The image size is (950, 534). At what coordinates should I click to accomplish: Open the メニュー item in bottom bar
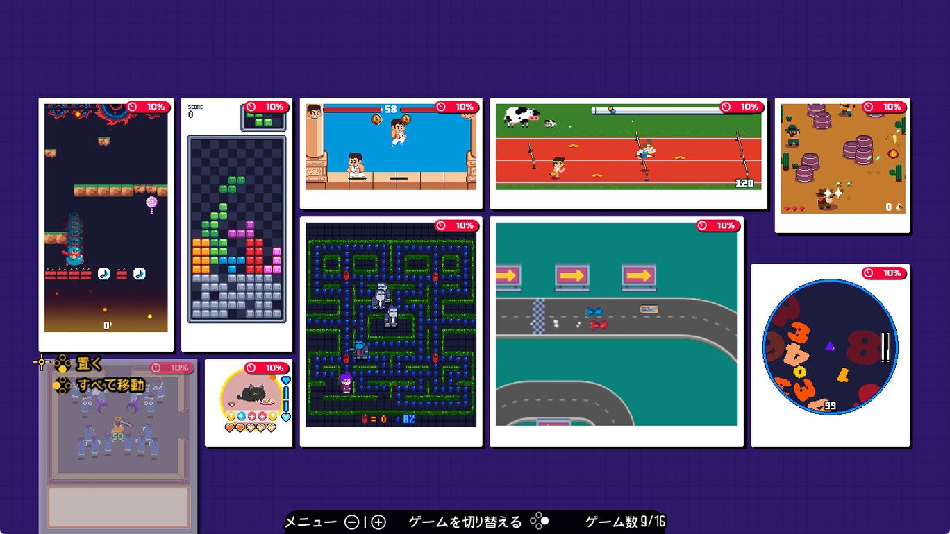click(x=310, y=522)
